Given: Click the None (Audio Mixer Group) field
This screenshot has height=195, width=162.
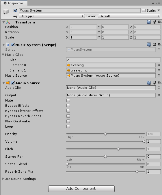Looking at the screenshot, I should point(111,95).
